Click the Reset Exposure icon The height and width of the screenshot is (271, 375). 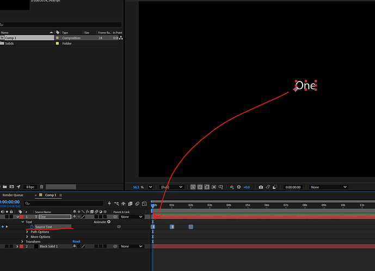239,187
